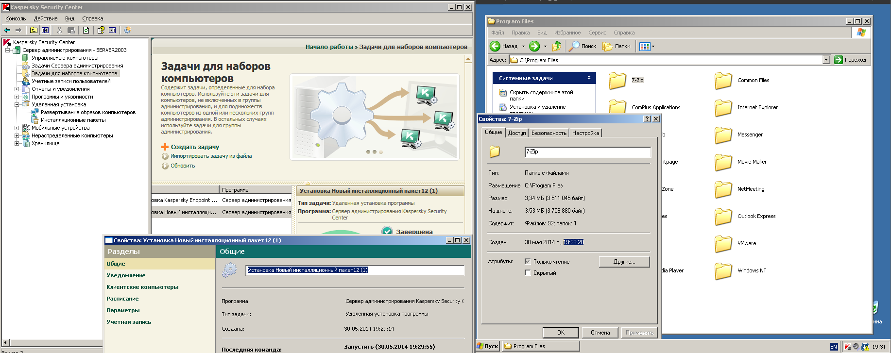Viewport: 891px width, 353px height.
Task: Click left arrow of tree horizontal scrollbar
Action: (5, 342)
